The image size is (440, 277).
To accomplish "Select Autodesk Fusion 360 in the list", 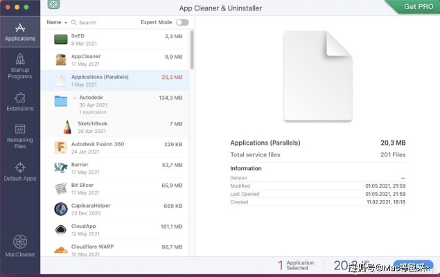I will [118, 148].
